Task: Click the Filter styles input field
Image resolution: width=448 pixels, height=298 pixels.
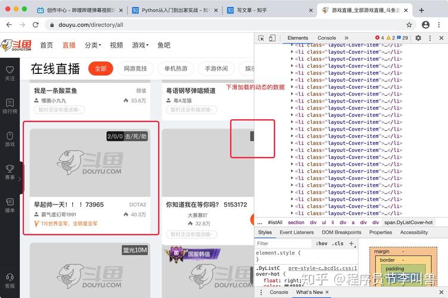Action: click(283, 244)
